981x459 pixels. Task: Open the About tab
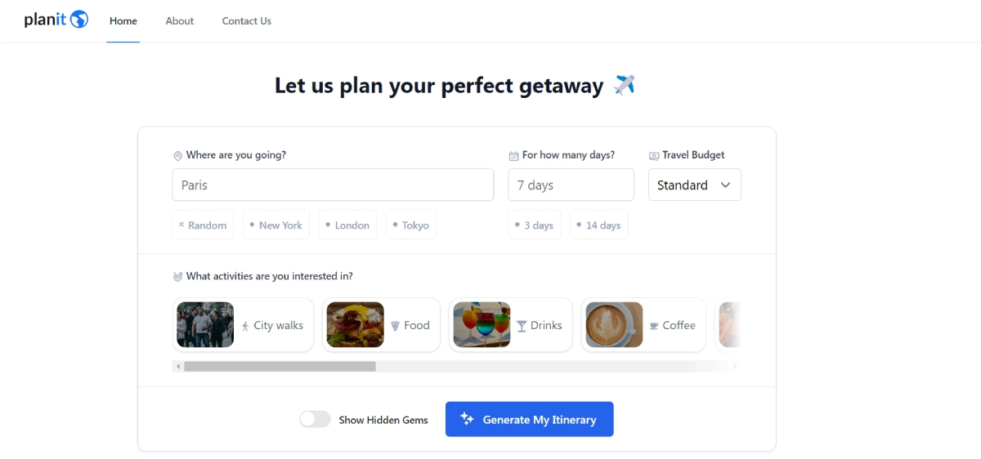[x=180, y=21]
